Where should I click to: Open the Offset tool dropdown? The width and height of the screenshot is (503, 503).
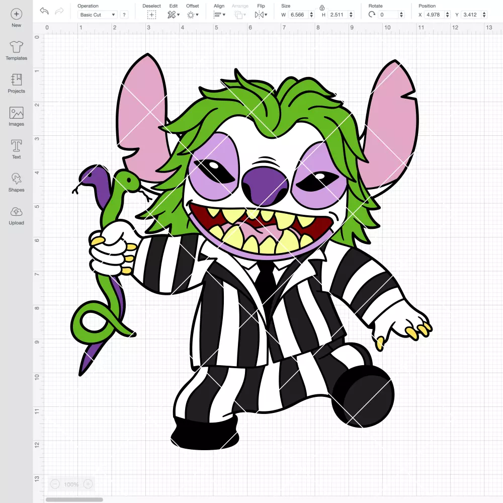point(193,15)
